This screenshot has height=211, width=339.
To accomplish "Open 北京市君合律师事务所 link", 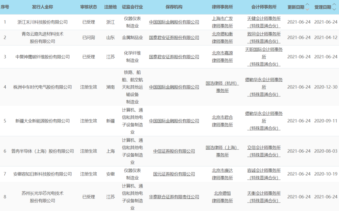I will click(x=222, y=121).
